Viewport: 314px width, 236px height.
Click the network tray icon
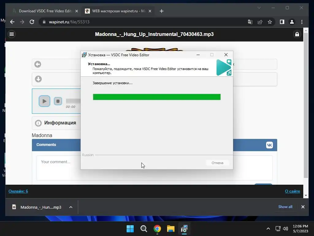coord(278,229)
